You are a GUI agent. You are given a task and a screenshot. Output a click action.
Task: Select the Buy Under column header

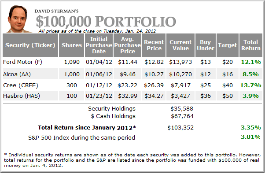click(206, 45)
